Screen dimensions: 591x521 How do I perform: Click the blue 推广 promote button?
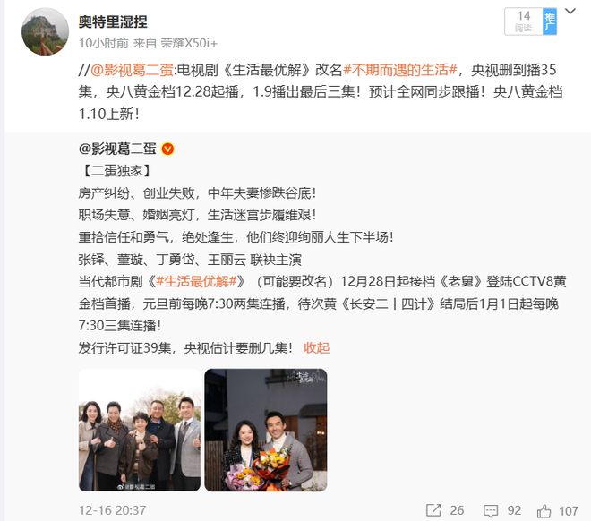tap(550, 21)
